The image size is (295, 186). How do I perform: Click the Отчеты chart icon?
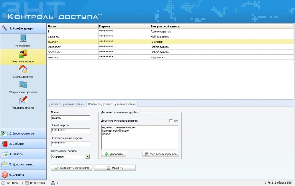pyautogui.click(x=5, y=154)
